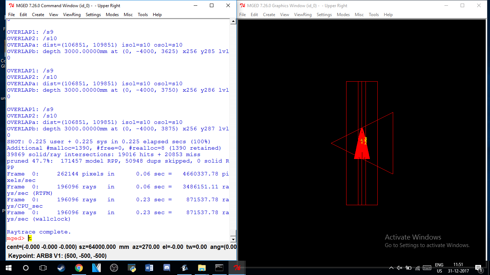The height and width of the screenshot is (275, 490).
Task: Click the "Raytrace complete." output line
Action: click(39, 232)
